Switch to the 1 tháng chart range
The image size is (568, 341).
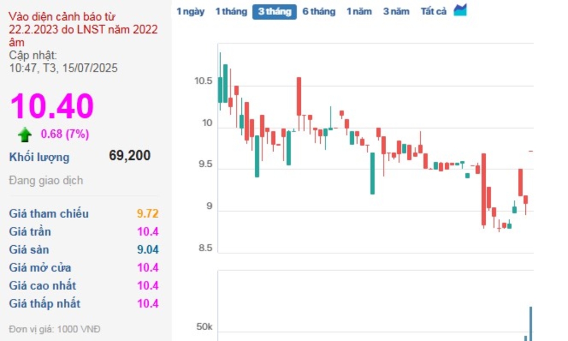(231, 11)
